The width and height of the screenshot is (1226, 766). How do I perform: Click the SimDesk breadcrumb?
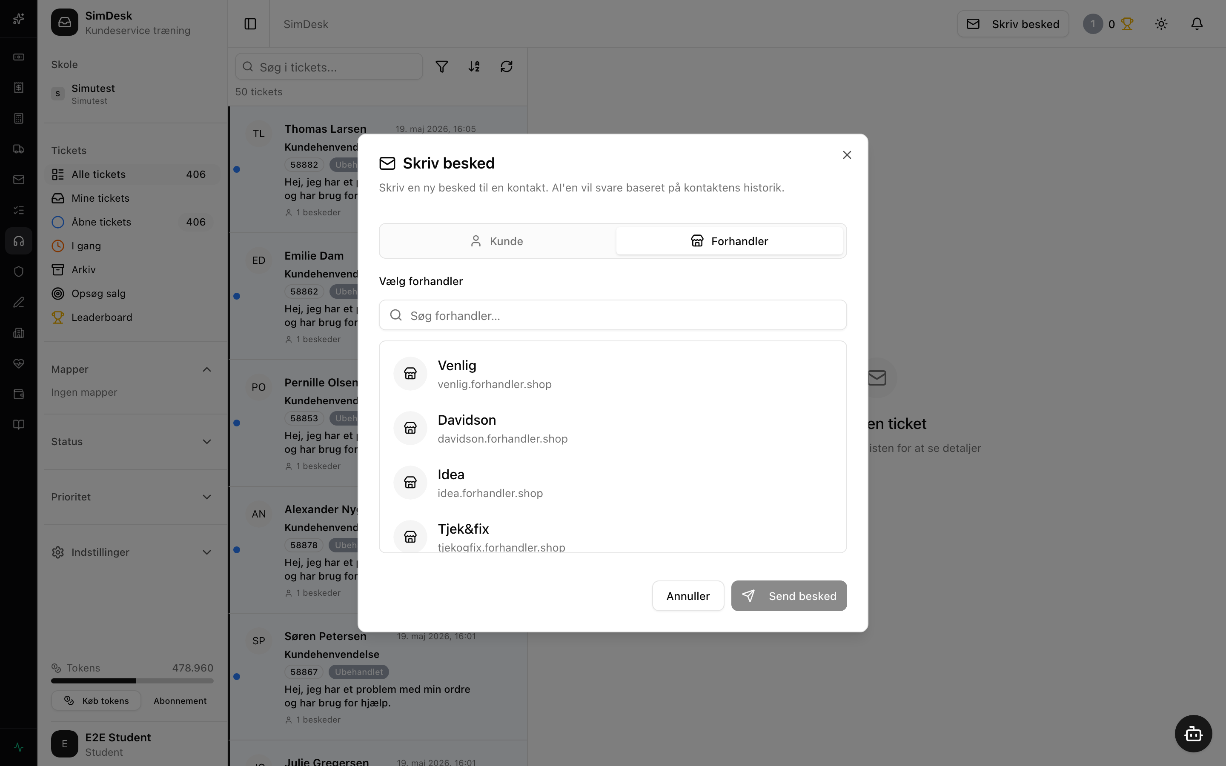coord(306,24)
